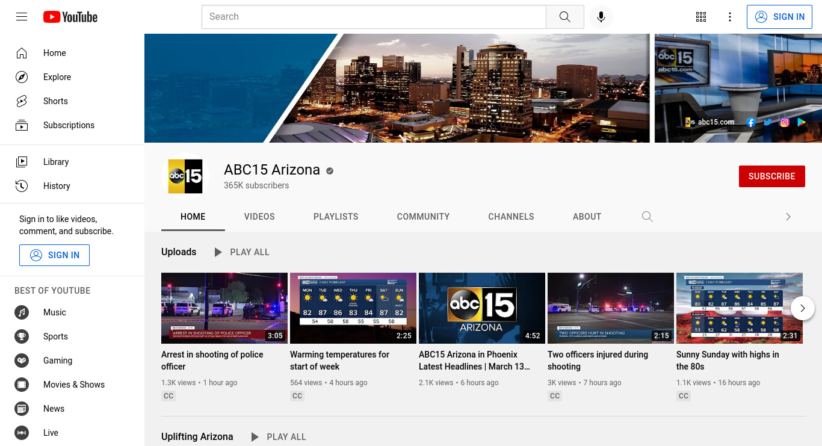The height and width of the screenshot is (446, 822).
Task: Open the hamburger guide menu
Action: (x=22, y=17)
